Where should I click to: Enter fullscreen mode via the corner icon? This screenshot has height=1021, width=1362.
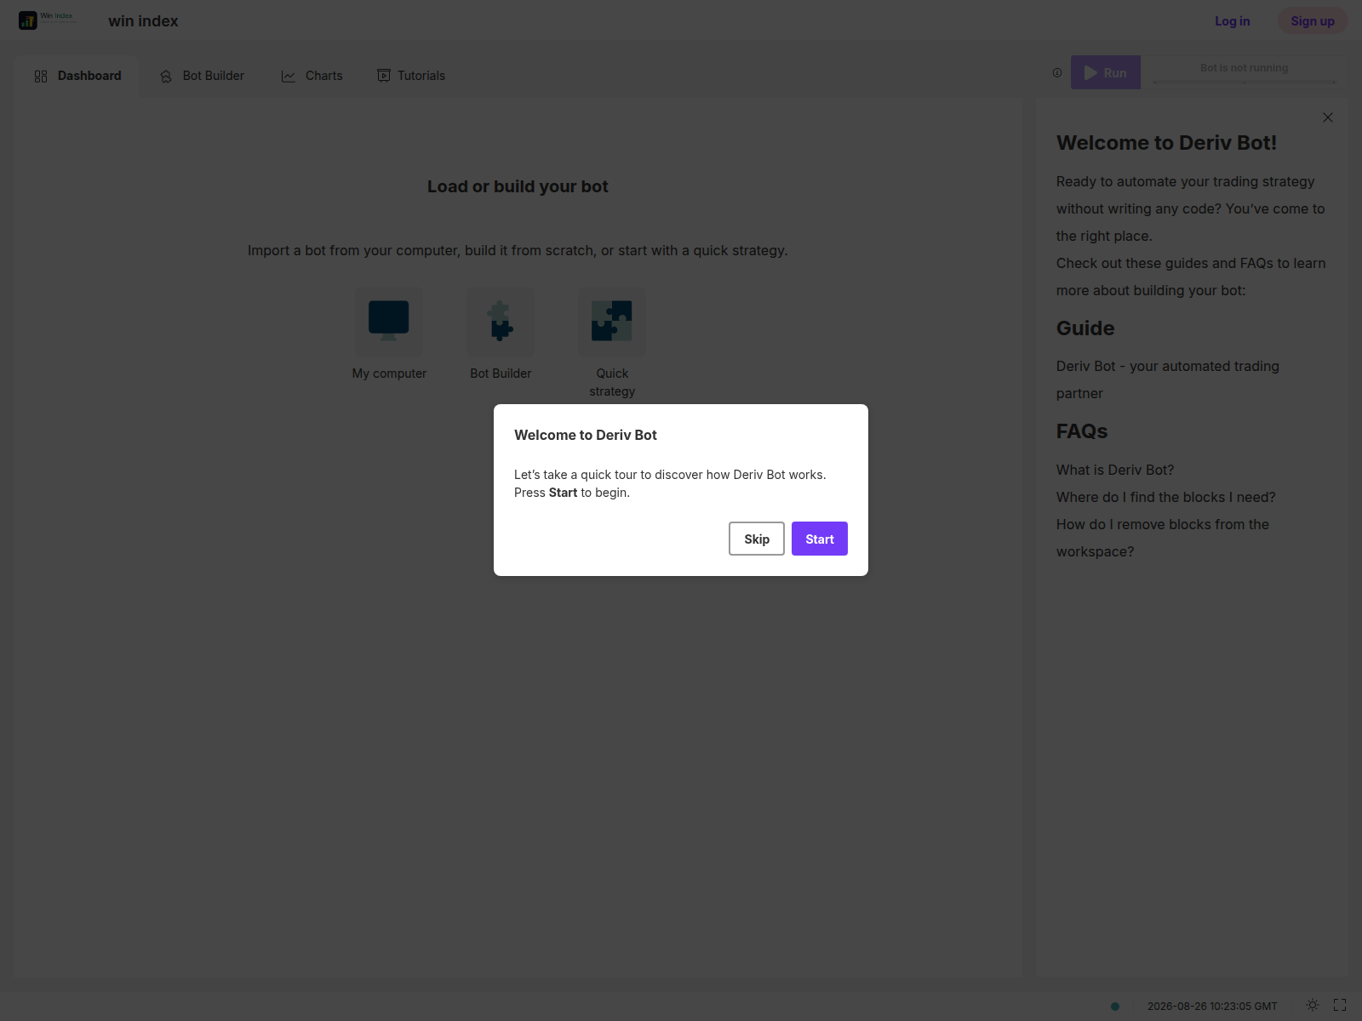1340,1005
